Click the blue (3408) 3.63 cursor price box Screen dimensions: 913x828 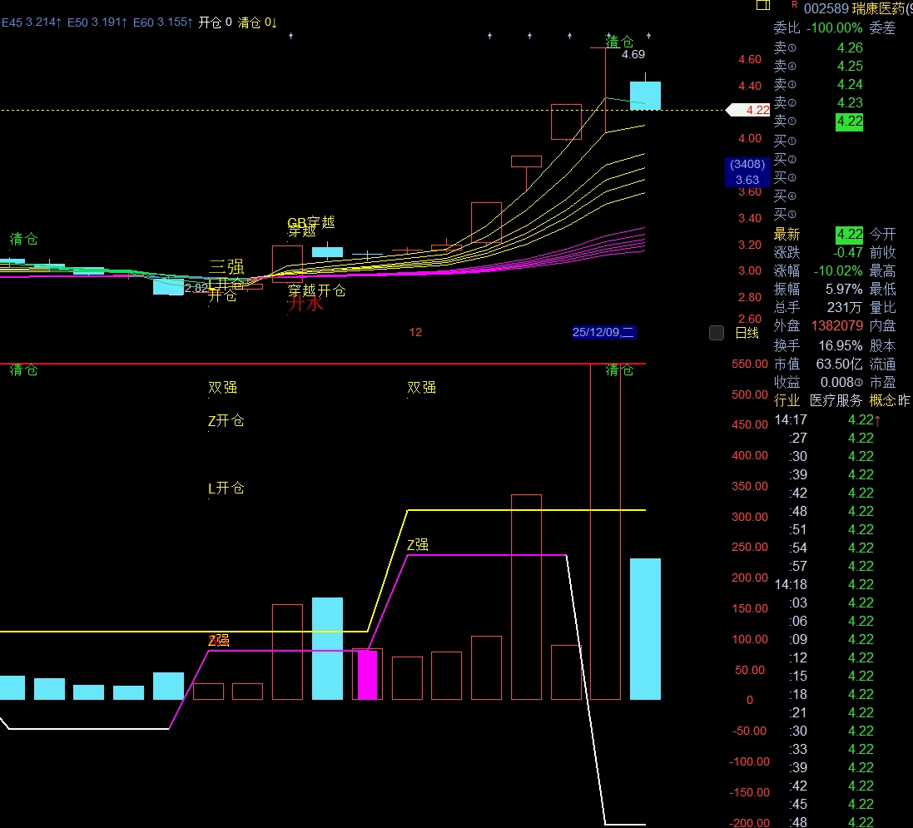point(747,171)
